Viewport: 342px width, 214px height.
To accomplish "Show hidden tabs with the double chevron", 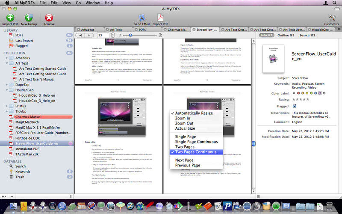I will 339,29.
